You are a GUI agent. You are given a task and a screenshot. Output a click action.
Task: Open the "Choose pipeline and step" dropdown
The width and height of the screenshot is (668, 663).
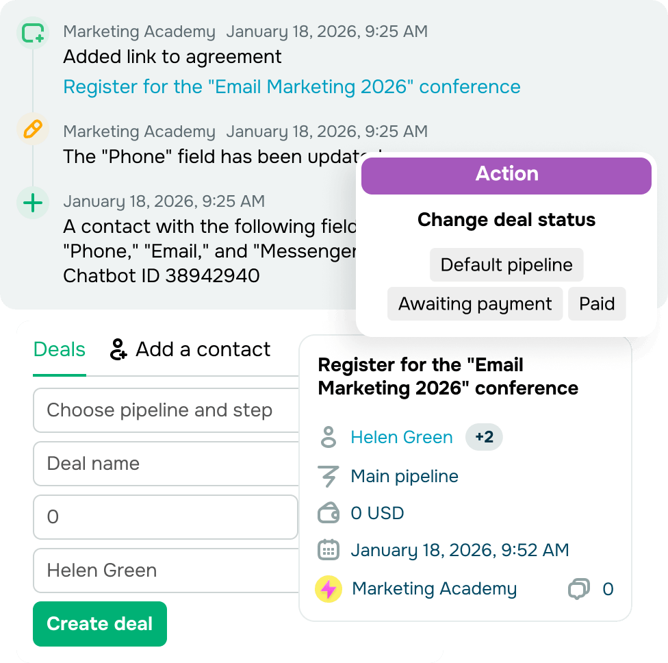[x=166, y=410]
